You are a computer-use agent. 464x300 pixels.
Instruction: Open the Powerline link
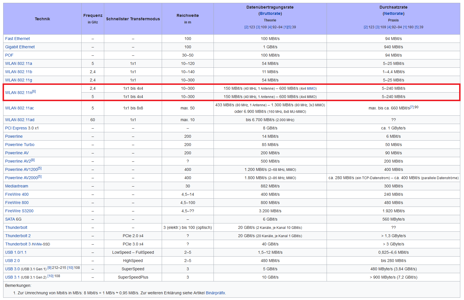pyautogui.click(x=14, y=136)
